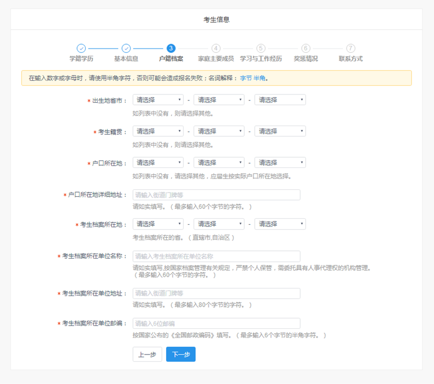The height and width of the screenshot is (384, 434).
Task: Click the step 4 家庭主要成员 circle icon
Action: click(216, 49)
